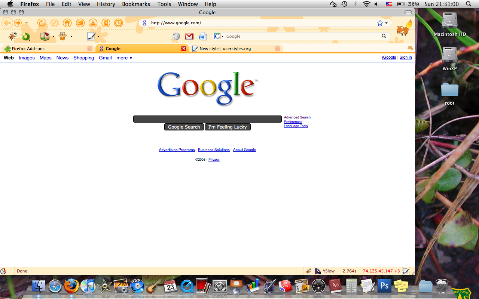This screenshot has width=479, height=299.
Task: Open the Privacy link
Action: pyautogui.click(x=214, y=160)
